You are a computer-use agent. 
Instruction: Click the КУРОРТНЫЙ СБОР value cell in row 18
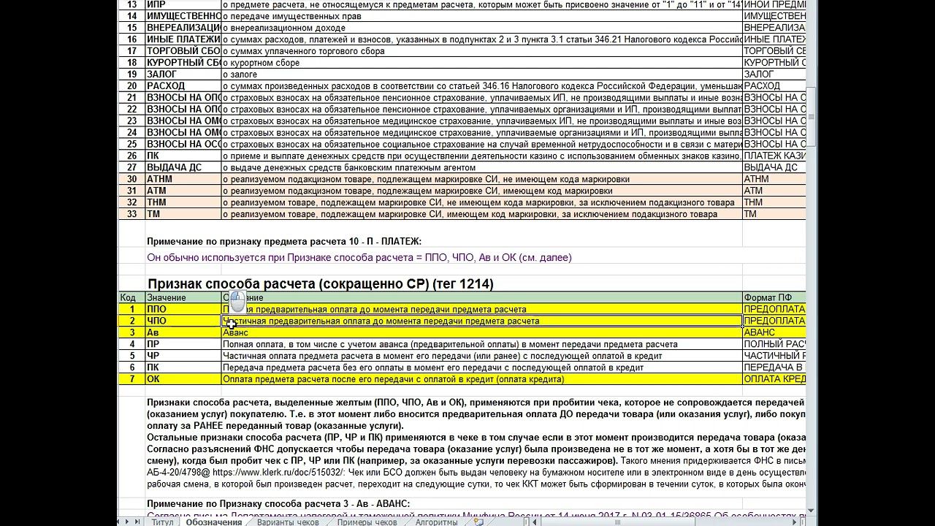(x=183, y=63)
